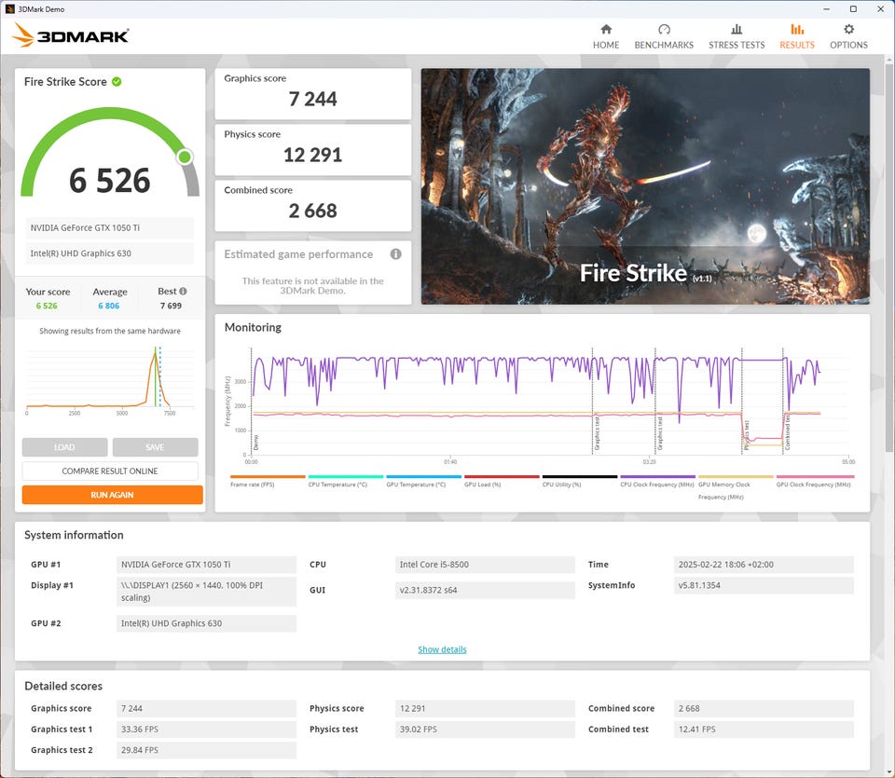Click the score distribution chart
Image resolution: width=895 pixels, height=778 pixels.
[x=110, y=381]
